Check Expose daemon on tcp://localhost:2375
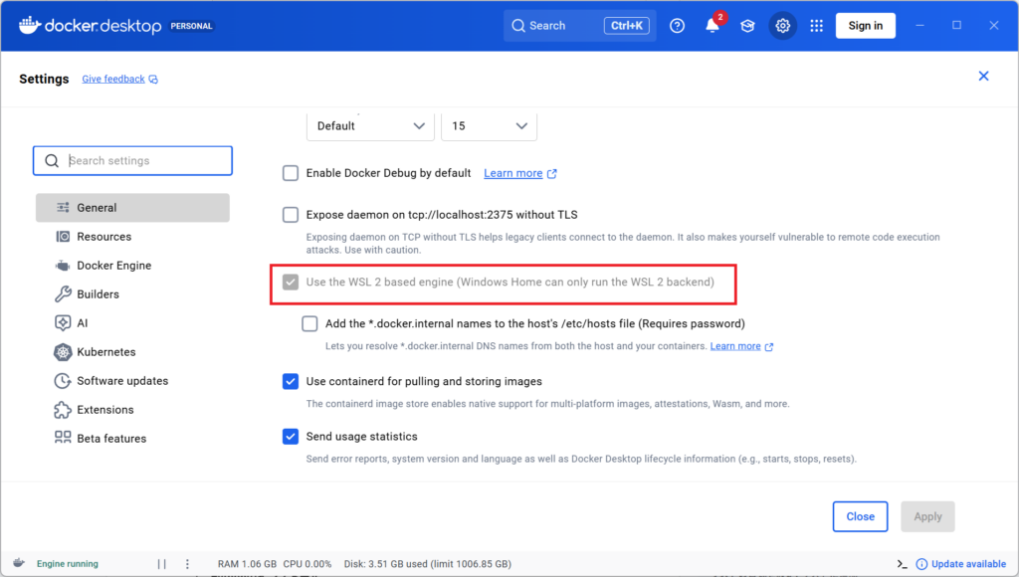This screenshot has height=577, width=1019. 291,215
